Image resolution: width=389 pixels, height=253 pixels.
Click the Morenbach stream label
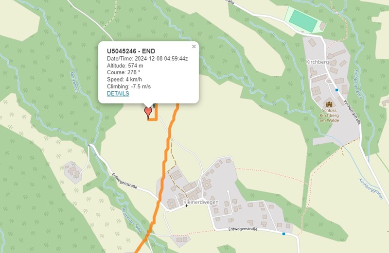74,82
